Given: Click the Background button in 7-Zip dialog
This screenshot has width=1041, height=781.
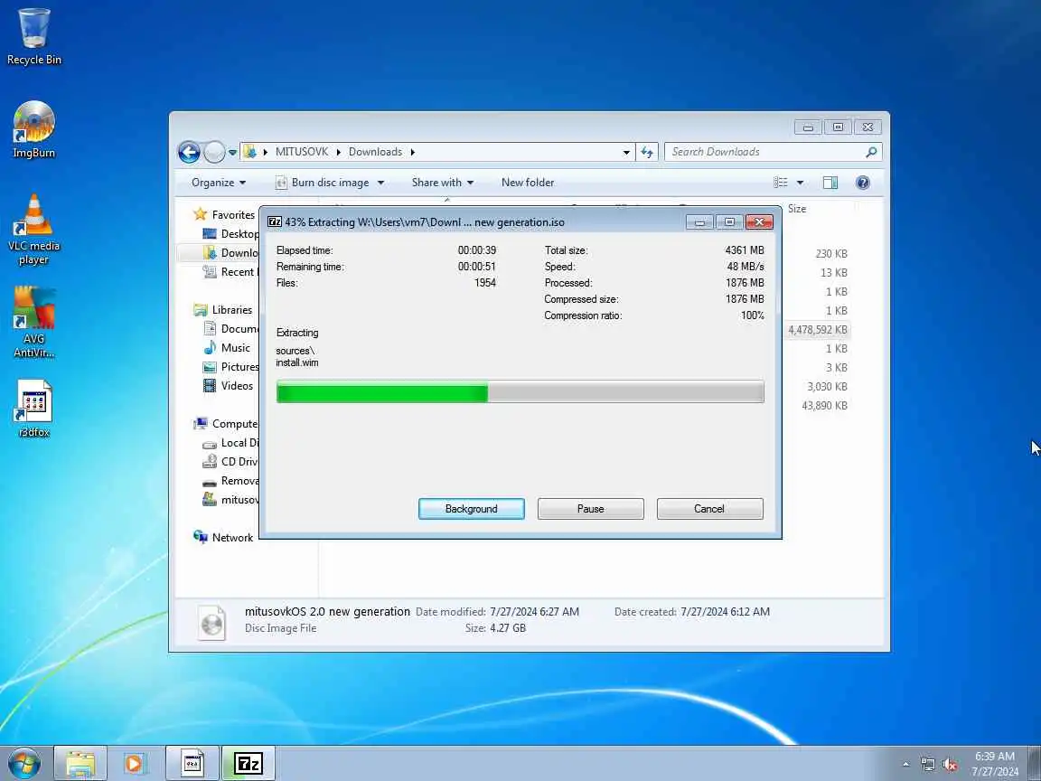Looking at the screenshot, I should pos(472,509).
